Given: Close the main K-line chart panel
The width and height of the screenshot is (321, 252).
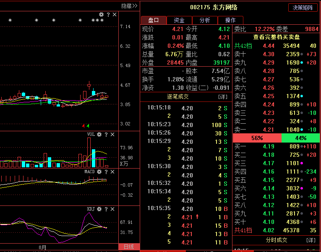Looking at the screenshot, I should pyautogui.click(x=115, y=15).
